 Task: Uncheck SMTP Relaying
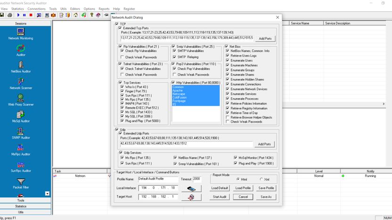174,57
